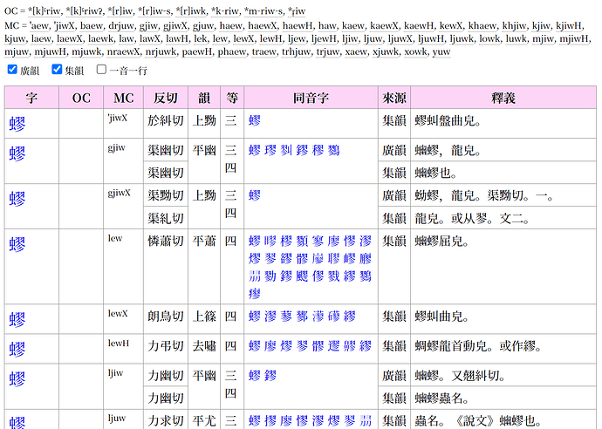Click the 去嘯 rhyme cell
This screenshot has width=602, height=429.
pyautogui.click(x=204, y=349)
